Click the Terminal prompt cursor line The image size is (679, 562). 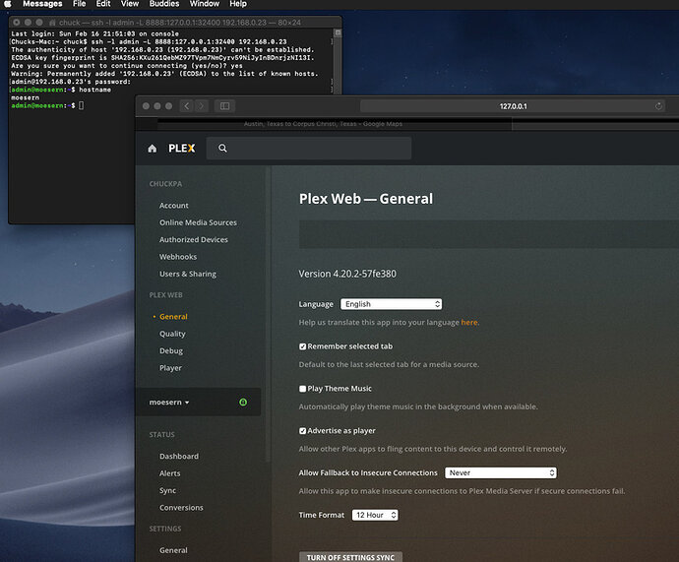tap(47, 105)
